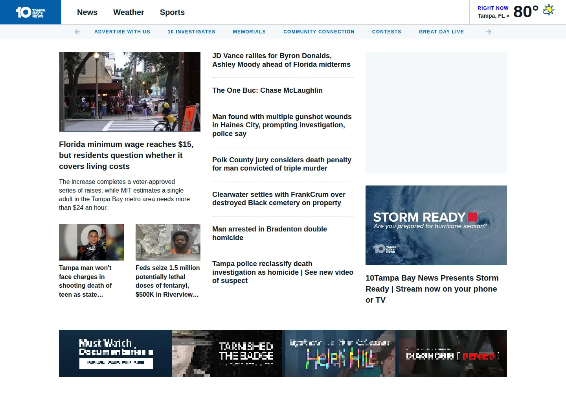
Task: Open 10Tampa Bay News Presents Storm Ready headline
Action: click(432, 289)
